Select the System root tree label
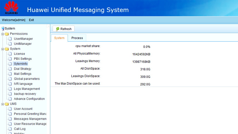Image resolution: width=238 pixels, height=134 pixels. 10,28
